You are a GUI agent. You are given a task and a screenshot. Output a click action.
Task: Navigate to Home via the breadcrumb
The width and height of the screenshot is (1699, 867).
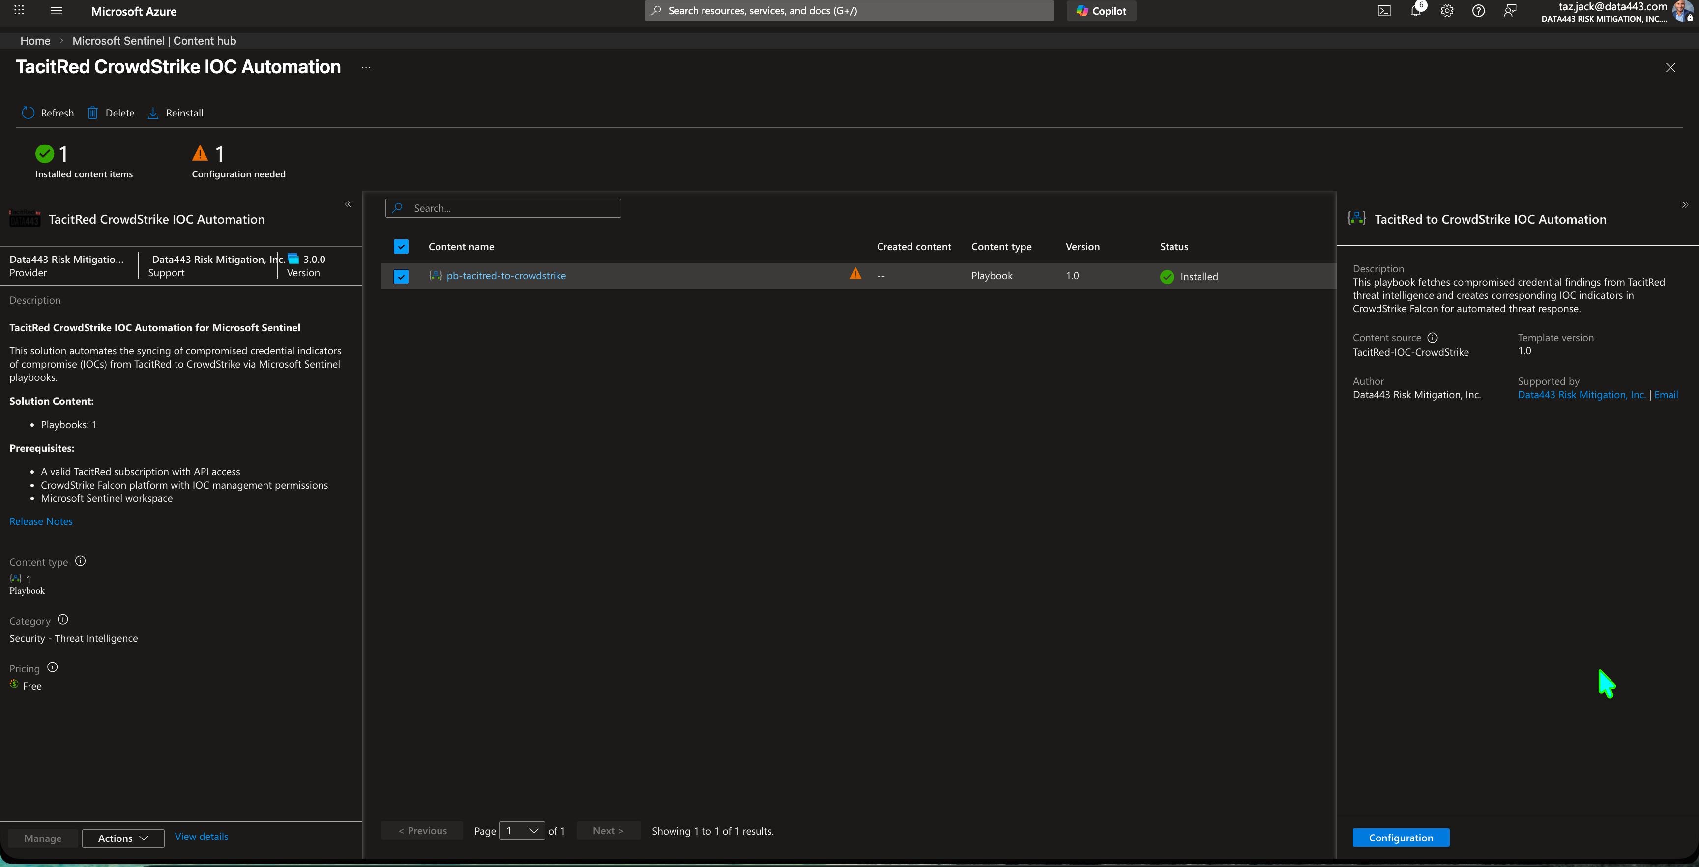[35, 40]
